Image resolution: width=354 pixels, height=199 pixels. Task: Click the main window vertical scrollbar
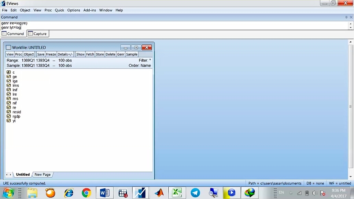click(350, 106)
